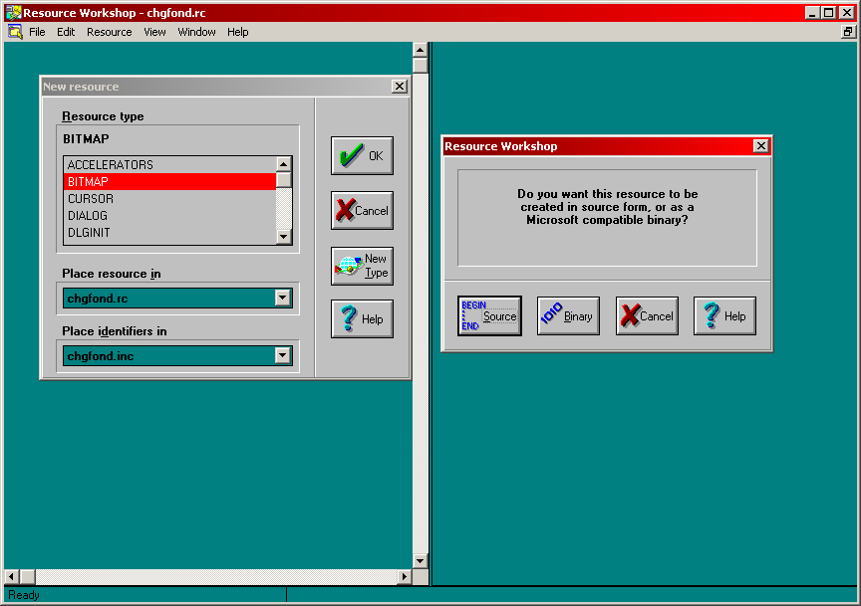Click Cancel in the New resource dialog
861x606 pixels.
pos(362,211)
